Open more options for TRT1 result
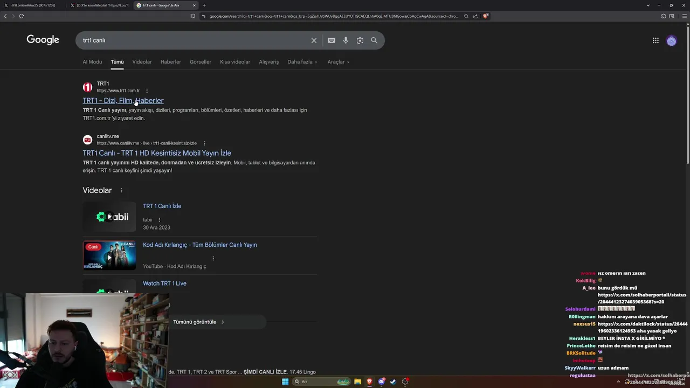 (147, 91)
